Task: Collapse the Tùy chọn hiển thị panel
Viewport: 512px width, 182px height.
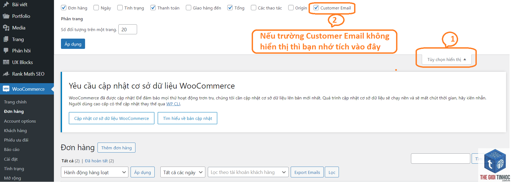Action: (446, 59)
